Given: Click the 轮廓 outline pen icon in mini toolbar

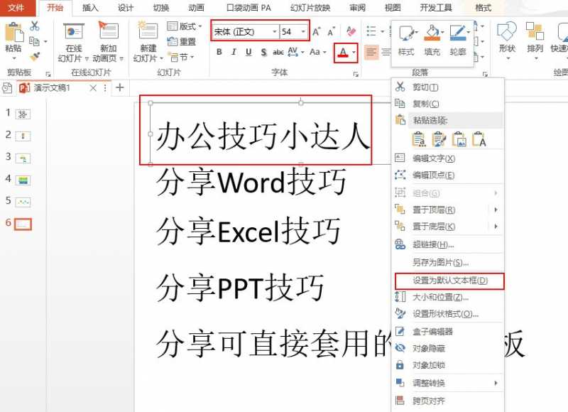Looking at the screenshot, I should click(458, 41).
